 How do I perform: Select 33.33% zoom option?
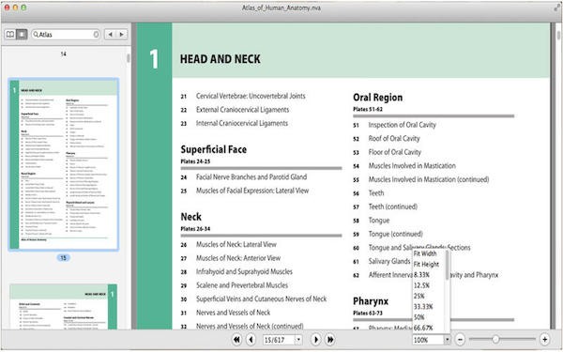(x=423, y=307)
